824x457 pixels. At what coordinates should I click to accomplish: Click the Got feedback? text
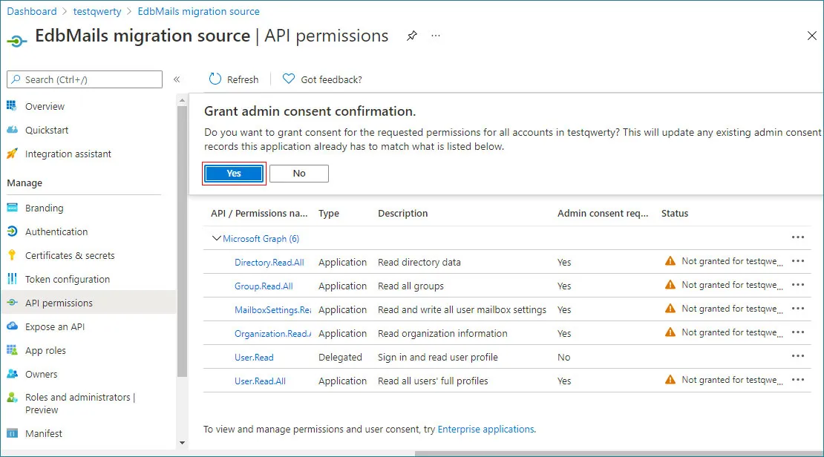[331, 79]
